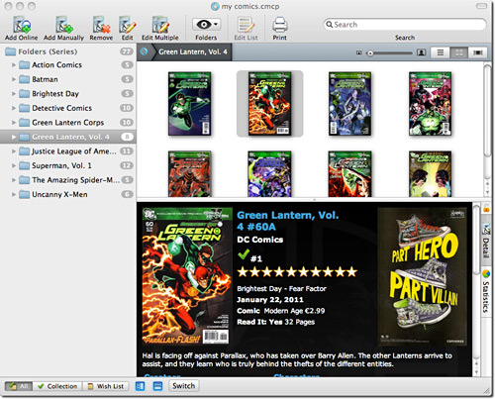Expand the Green Lantern, Vol. 4 folder
This screenshot has height=399, width=495.
click(14, 137)
